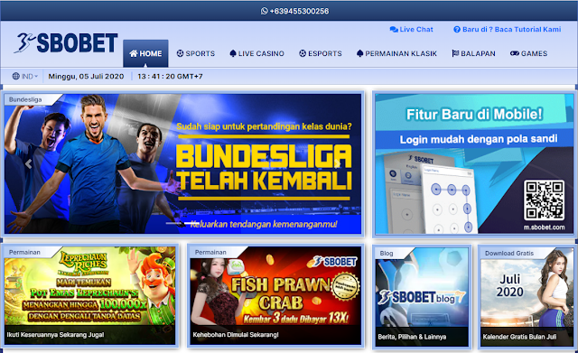Click Permainan label on Fish Prawn card
The height and width of the screenshot is (353, 578).
(x=210, y=253)
